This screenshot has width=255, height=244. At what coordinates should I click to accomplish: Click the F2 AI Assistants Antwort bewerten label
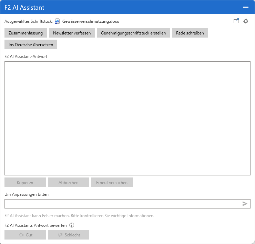pyautogui.click(x=35, y=225)
